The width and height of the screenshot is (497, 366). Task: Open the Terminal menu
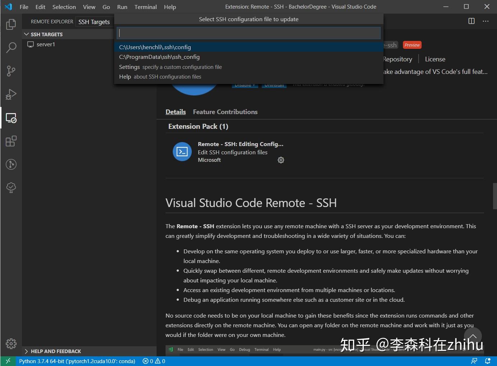145,7
